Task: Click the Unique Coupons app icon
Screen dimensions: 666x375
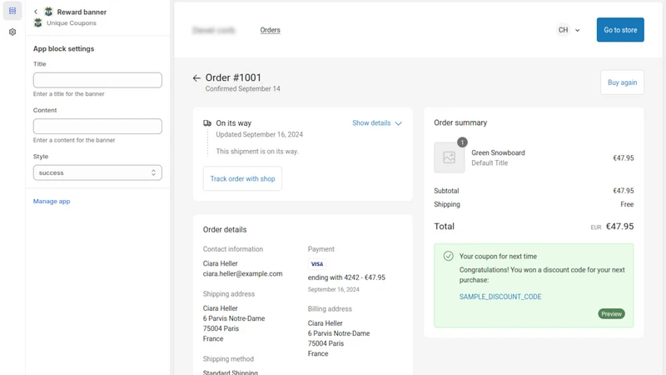Action: pyautogui.click(x=37, y=23)
